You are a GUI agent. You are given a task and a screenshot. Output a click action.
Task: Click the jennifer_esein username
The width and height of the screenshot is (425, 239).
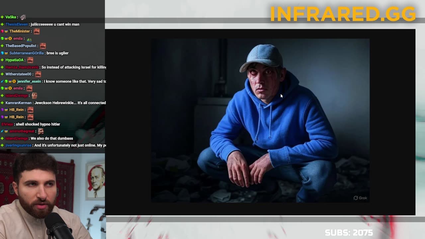(x=29, y=81)
